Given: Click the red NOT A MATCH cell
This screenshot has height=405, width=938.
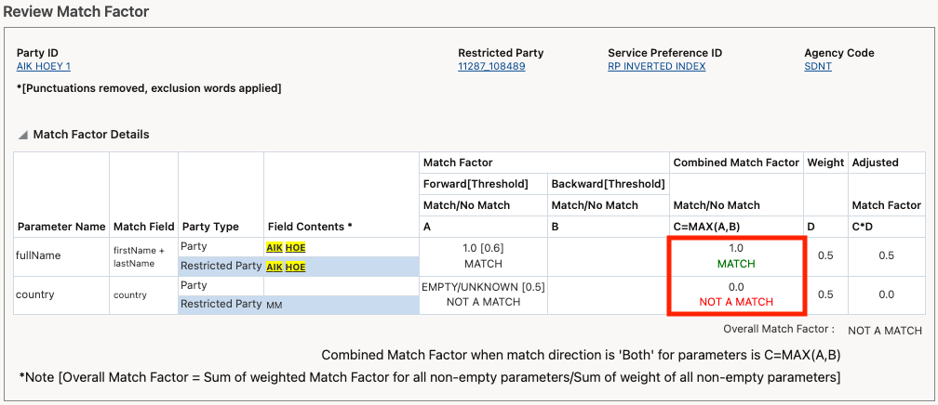Looking at the screenshot, I should coord(735,302).
